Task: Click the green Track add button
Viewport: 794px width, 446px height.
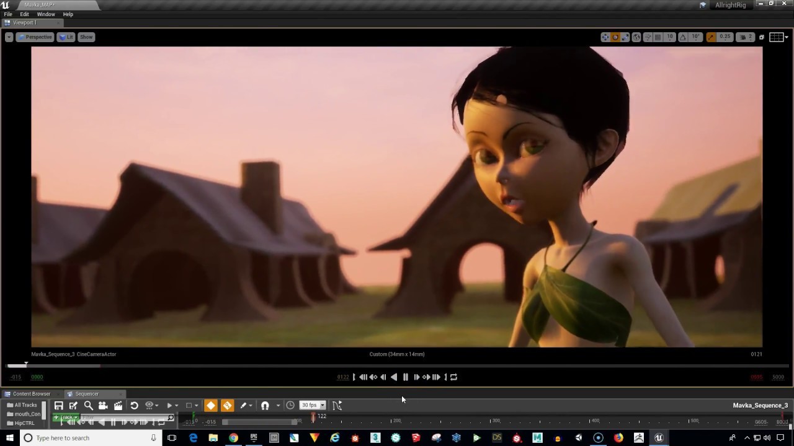Action: [x=66, y=418]
